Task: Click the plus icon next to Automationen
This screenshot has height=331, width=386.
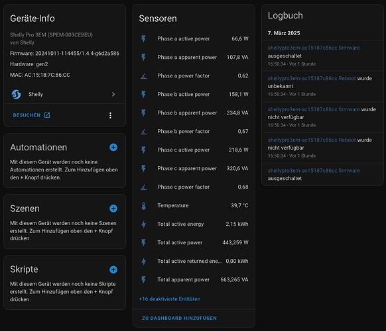Action: coord(113,148)
